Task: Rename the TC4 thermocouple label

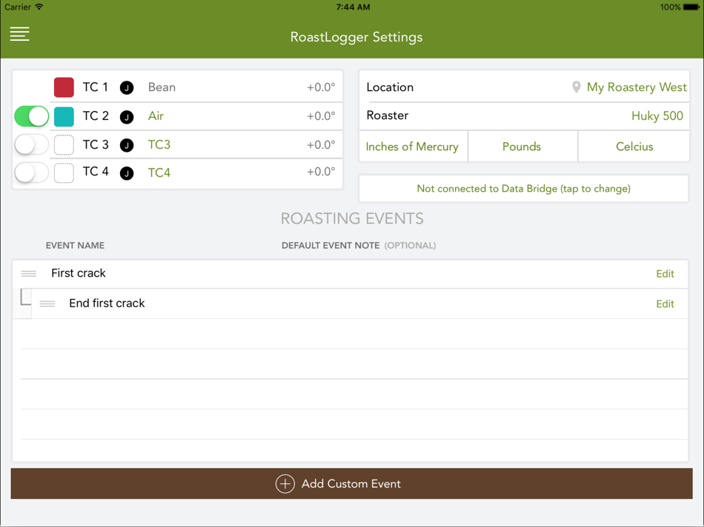Action: [159, 172]
